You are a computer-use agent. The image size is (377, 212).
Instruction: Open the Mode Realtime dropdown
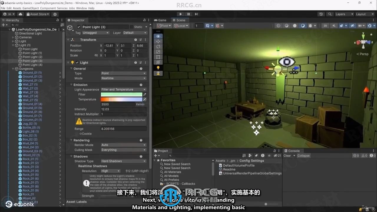click(x=123, y=78)
